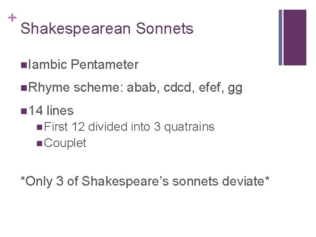Viewport: 316px width, 237px height.
Task: Click the word Pentameter
Action: [x=104, y=65]
